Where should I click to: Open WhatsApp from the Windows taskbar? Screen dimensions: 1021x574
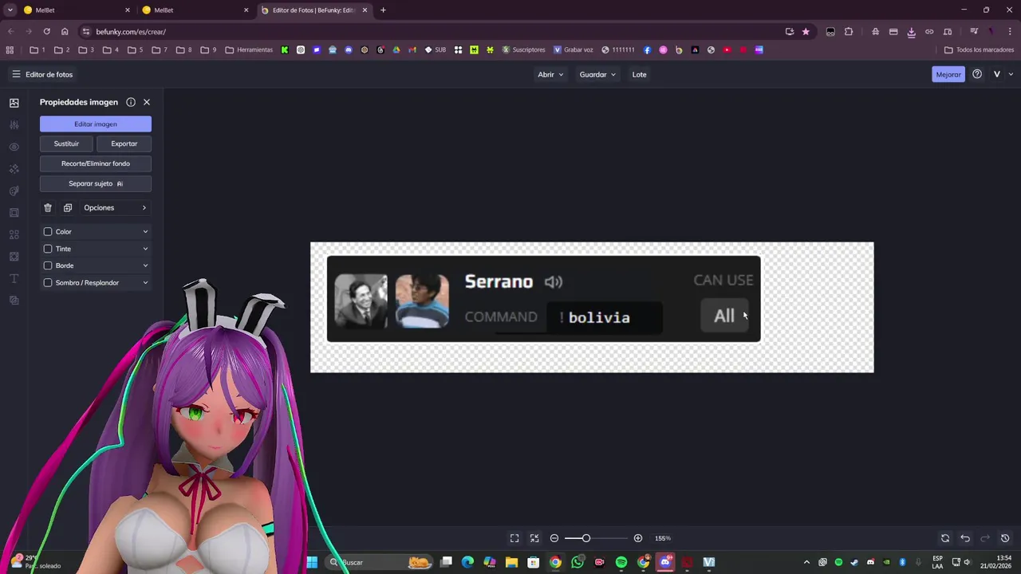(578, 562)
